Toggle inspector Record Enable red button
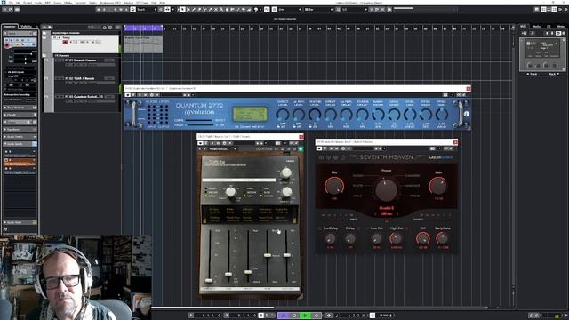This screenshot has height=320, width=569. coord(7,44)
